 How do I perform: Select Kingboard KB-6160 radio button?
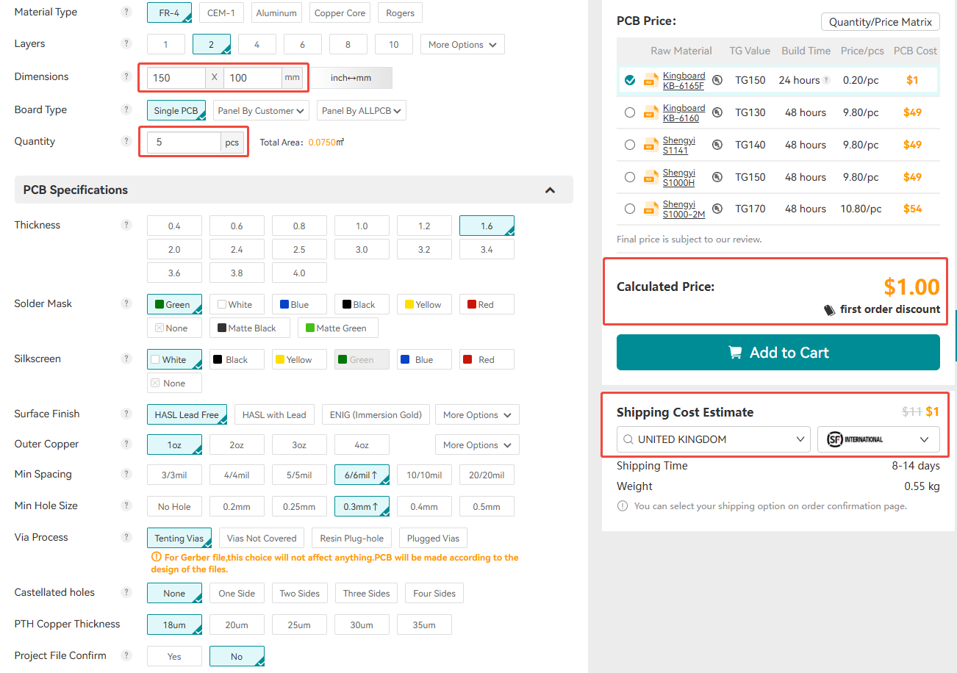pos(630,112)
